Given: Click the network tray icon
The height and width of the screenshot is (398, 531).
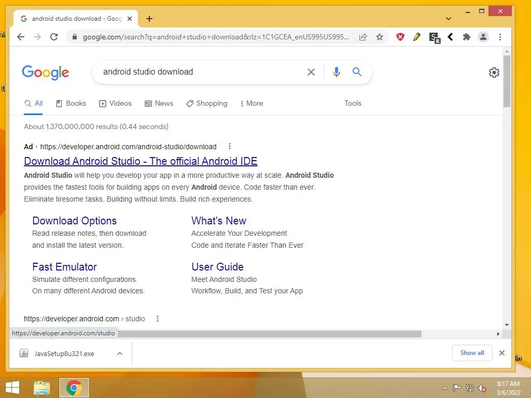Looking at the screenshot, I should tap(470, 388).
